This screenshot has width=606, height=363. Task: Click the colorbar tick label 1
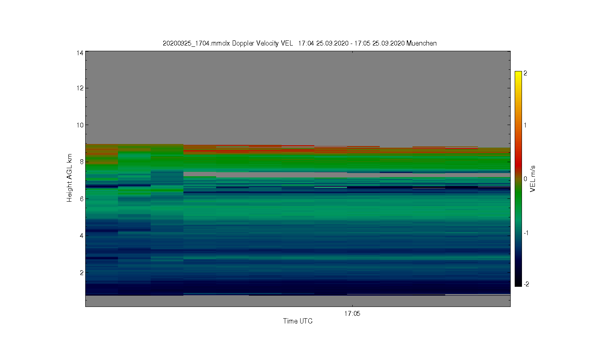coord(525,125)
